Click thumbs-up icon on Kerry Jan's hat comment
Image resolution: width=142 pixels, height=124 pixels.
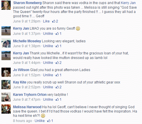coord(57,63)
